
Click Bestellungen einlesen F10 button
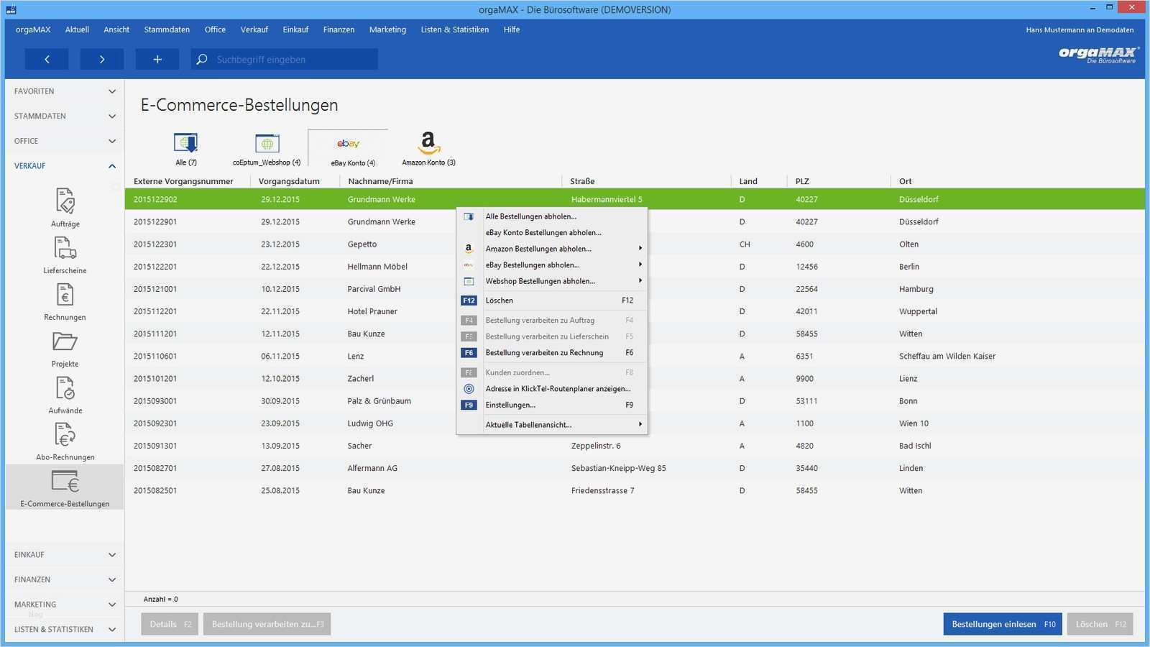pyautogui.click(x=1003, y=624)
